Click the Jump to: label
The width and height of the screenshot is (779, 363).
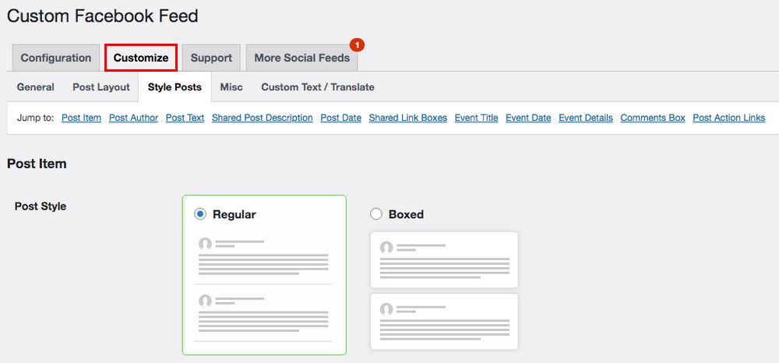tap(35, 118)
